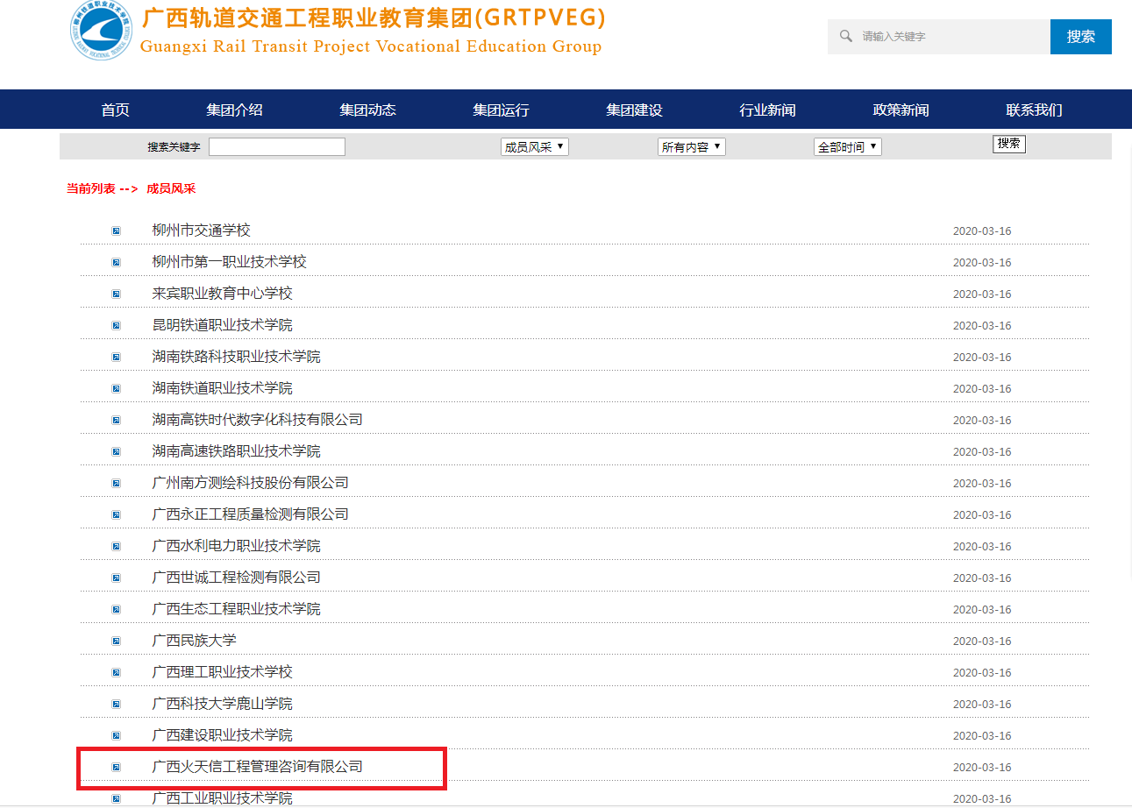Open the 广西生态工程职业技术学院 entry

coord(236,609)
